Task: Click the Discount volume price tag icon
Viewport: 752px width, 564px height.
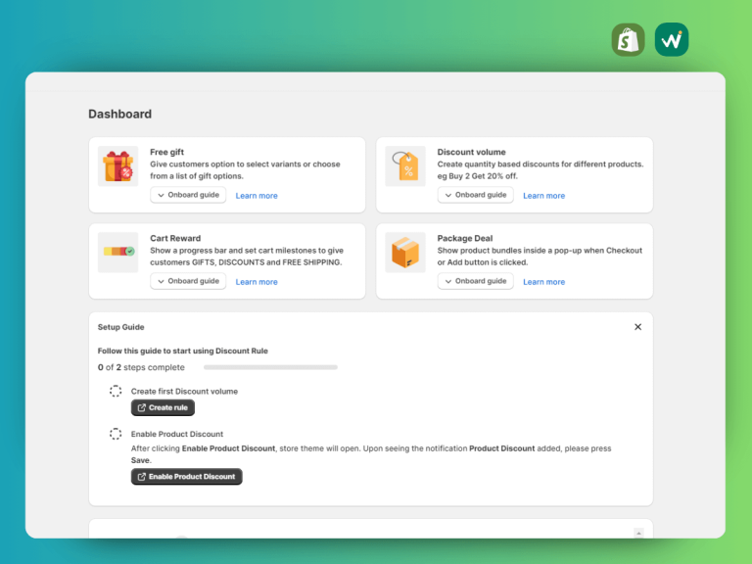Action: pos(405,165)
